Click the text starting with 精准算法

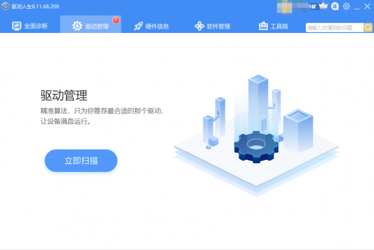102,111
